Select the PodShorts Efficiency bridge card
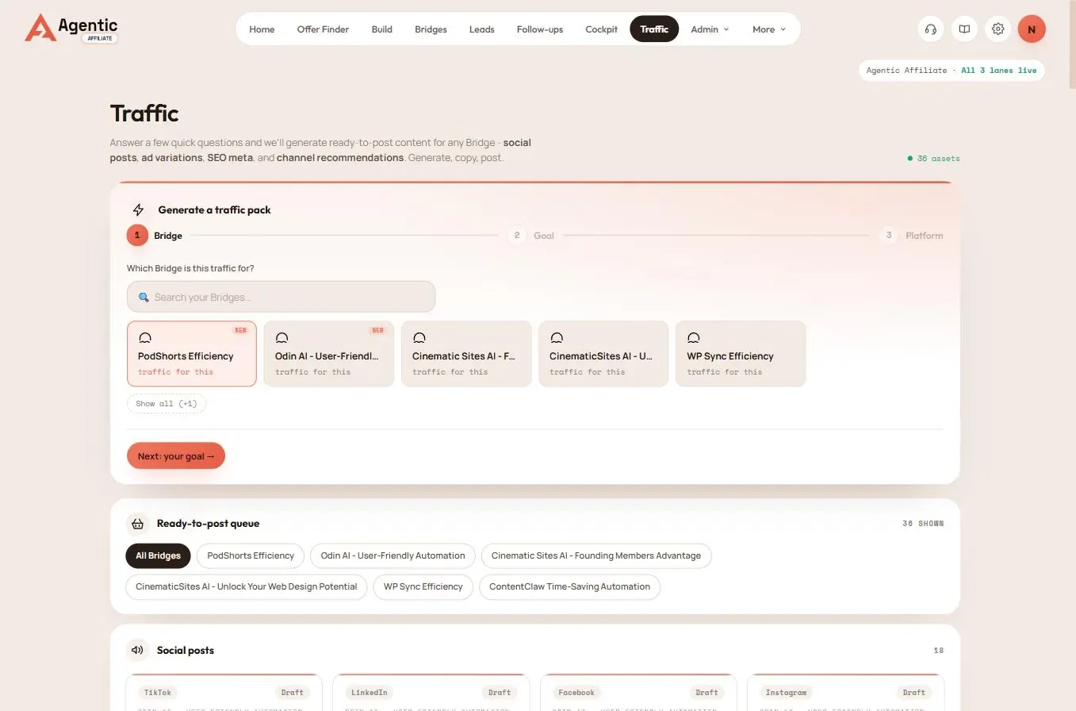This screenshot has height=711, width=1076. pyautogui.click(x=192, y=354)
